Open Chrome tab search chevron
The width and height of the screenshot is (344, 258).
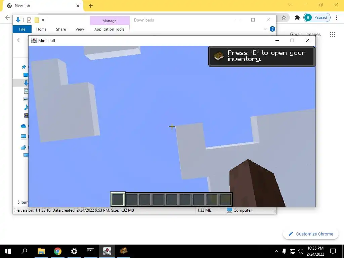click(x=290, y=5)
